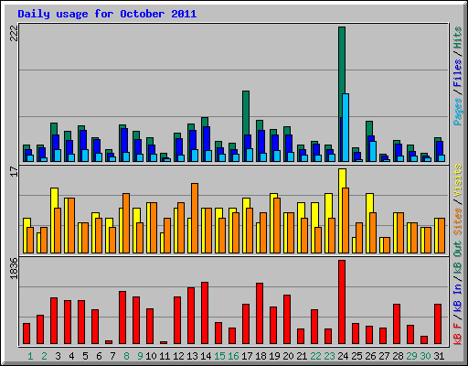The width and height of the screenshot is (468, 366).
Task: Click day label 11 on the x-axis
Action: coord(165,356)
